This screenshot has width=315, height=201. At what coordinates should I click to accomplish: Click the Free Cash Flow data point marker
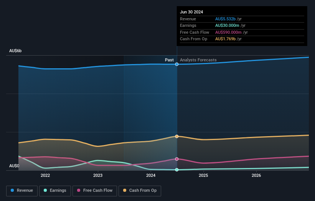tap(177, 159)
